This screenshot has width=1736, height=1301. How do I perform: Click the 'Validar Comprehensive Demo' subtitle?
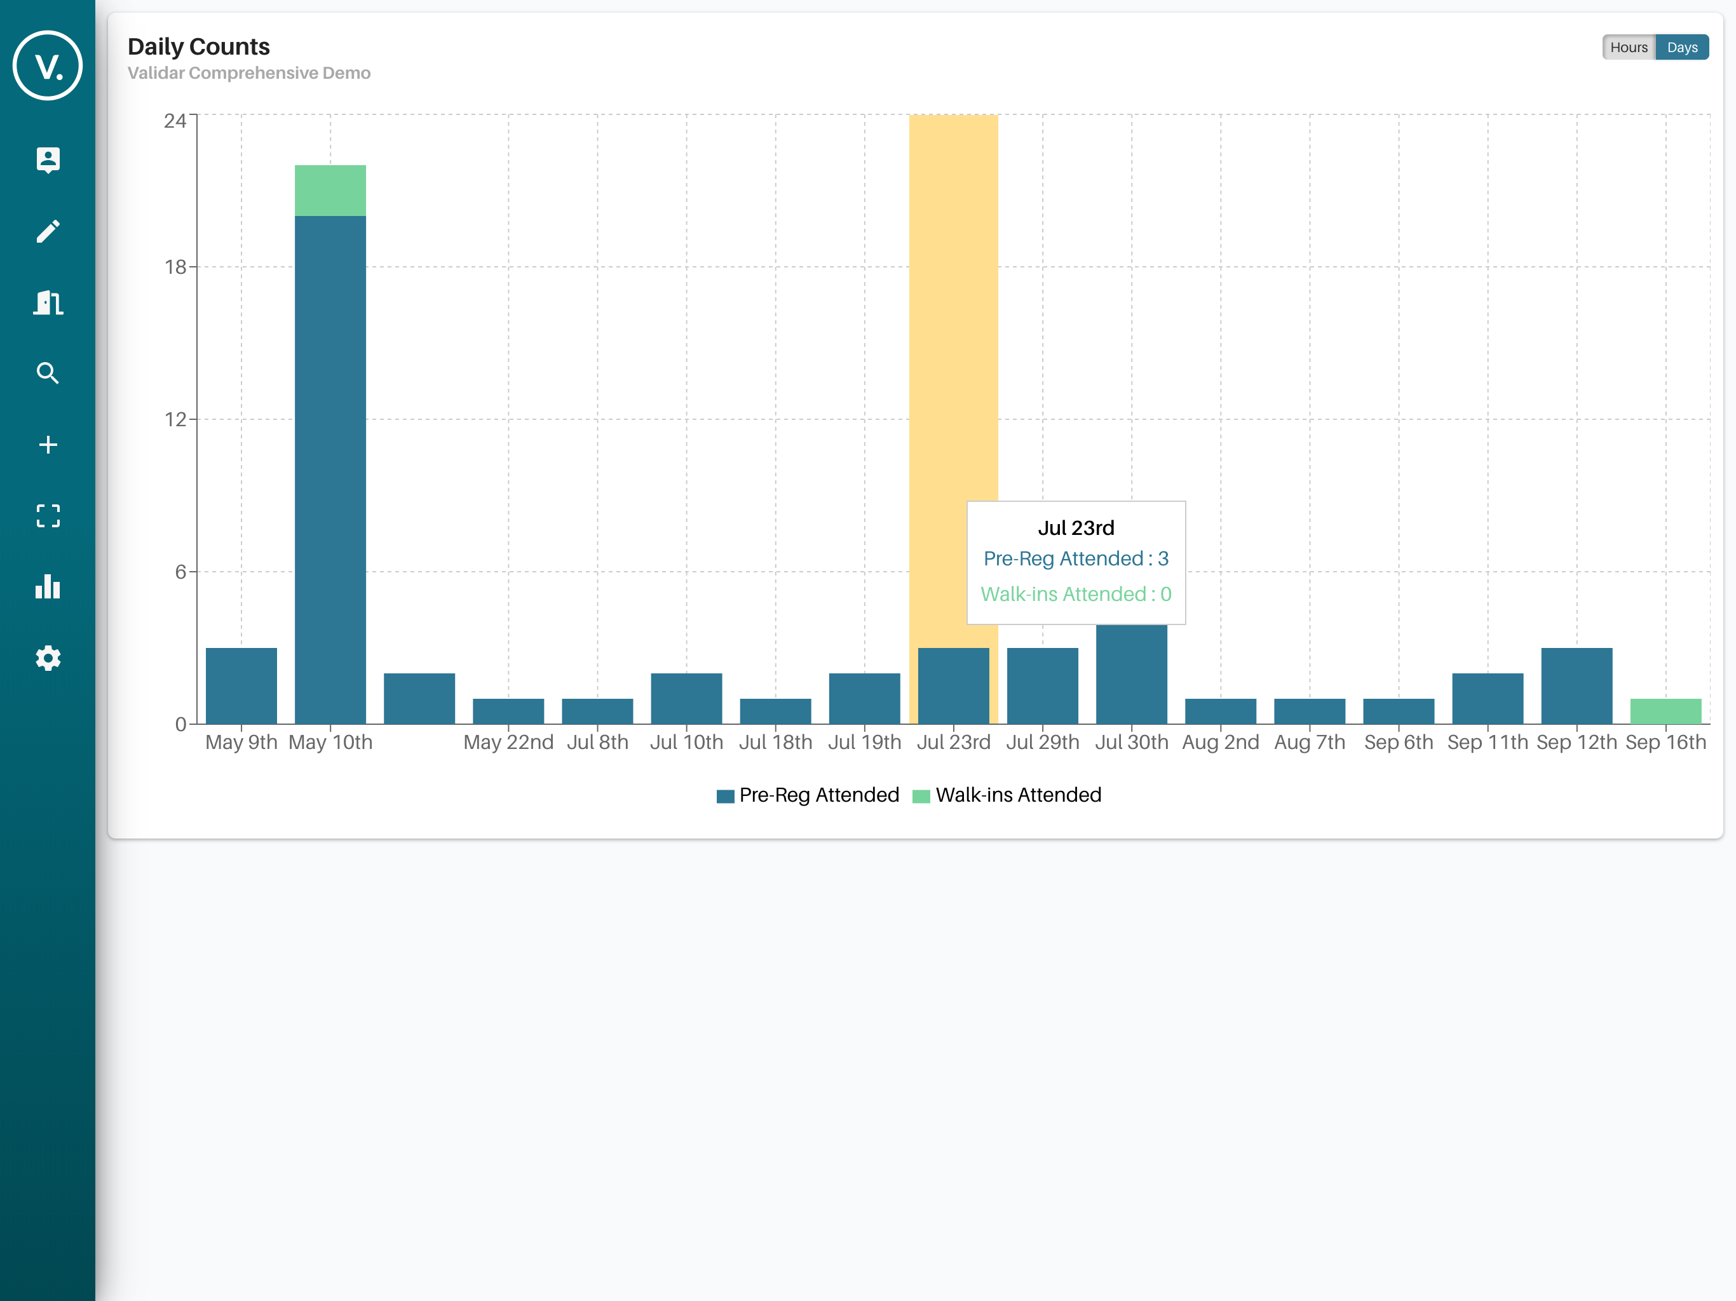249,73
